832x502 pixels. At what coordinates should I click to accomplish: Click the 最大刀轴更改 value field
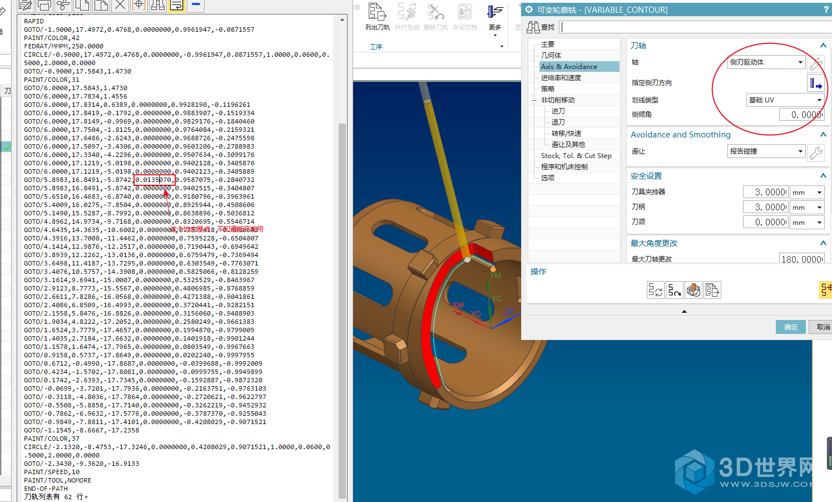coord(801,259)
